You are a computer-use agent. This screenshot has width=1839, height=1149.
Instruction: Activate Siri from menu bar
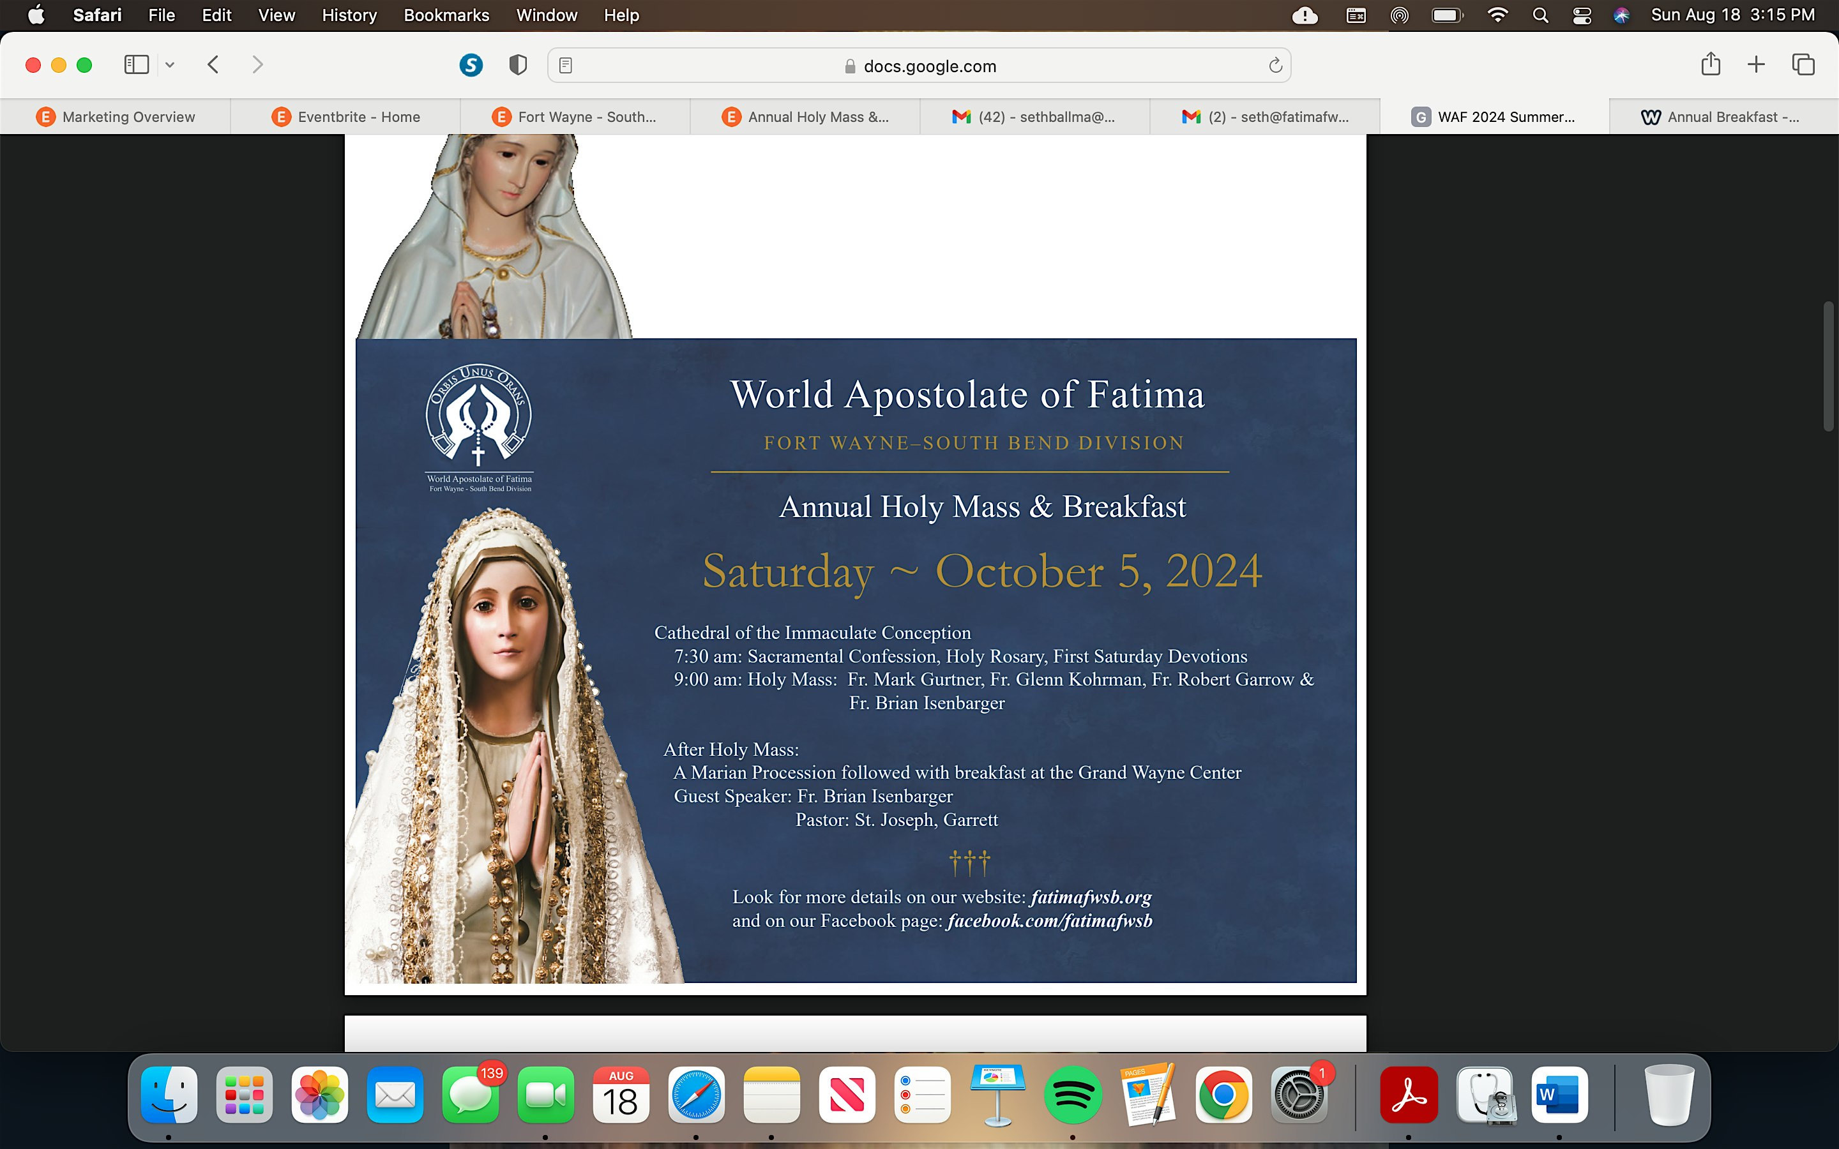[x=1622, y=15]
